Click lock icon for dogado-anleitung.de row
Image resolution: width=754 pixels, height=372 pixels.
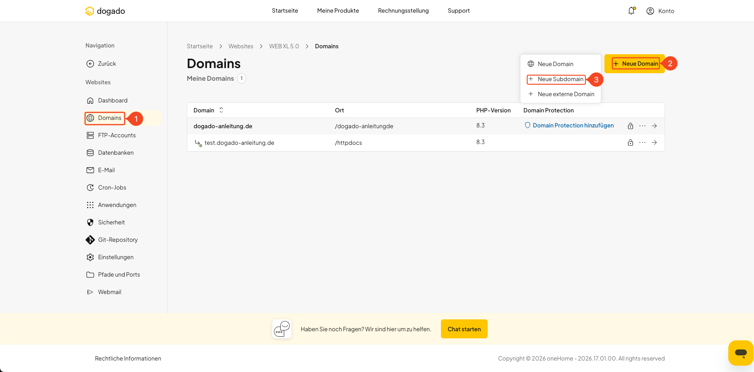point(631,126)
